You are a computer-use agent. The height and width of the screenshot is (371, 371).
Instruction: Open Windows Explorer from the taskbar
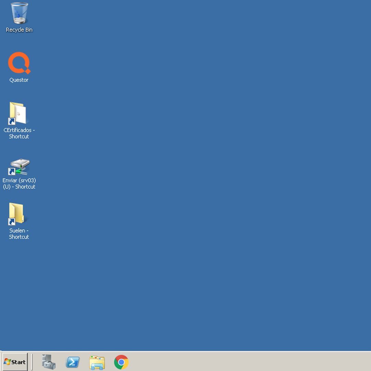click(x=97, y=362)
